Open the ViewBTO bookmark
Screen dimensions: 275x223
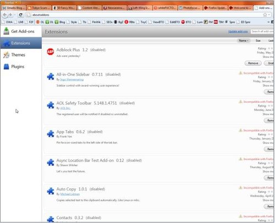click(x=156, y=22)
